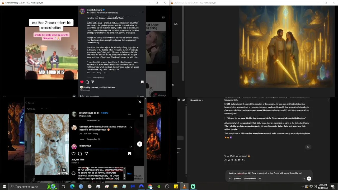Image resolution: width=338 pixels, height=190 pixels.
Task: Open emoji picker in comment box
Action: click(74, 173)
